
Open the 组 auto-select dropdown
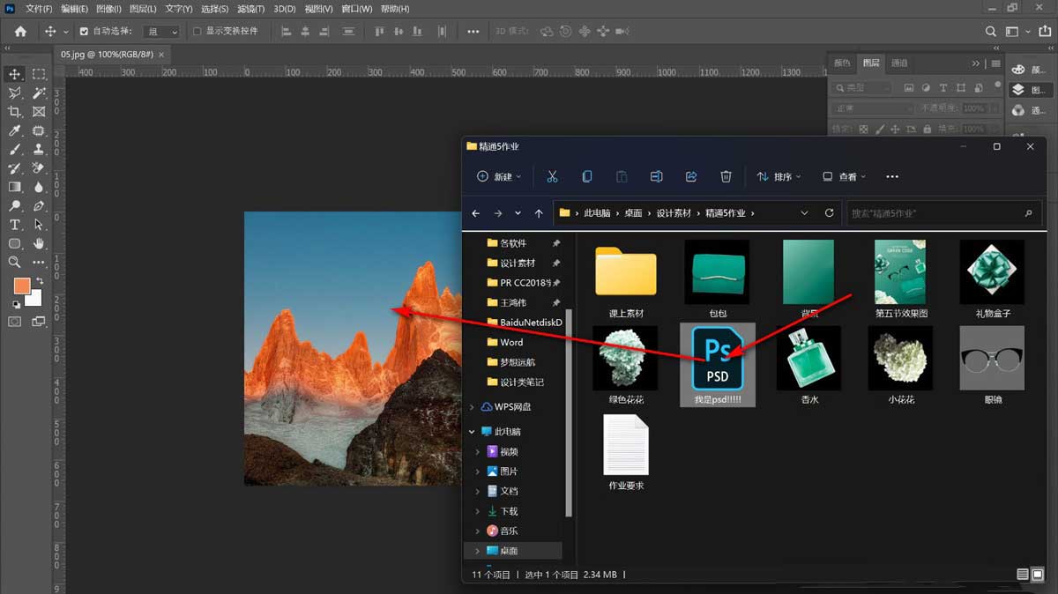(x=161, y=31)
